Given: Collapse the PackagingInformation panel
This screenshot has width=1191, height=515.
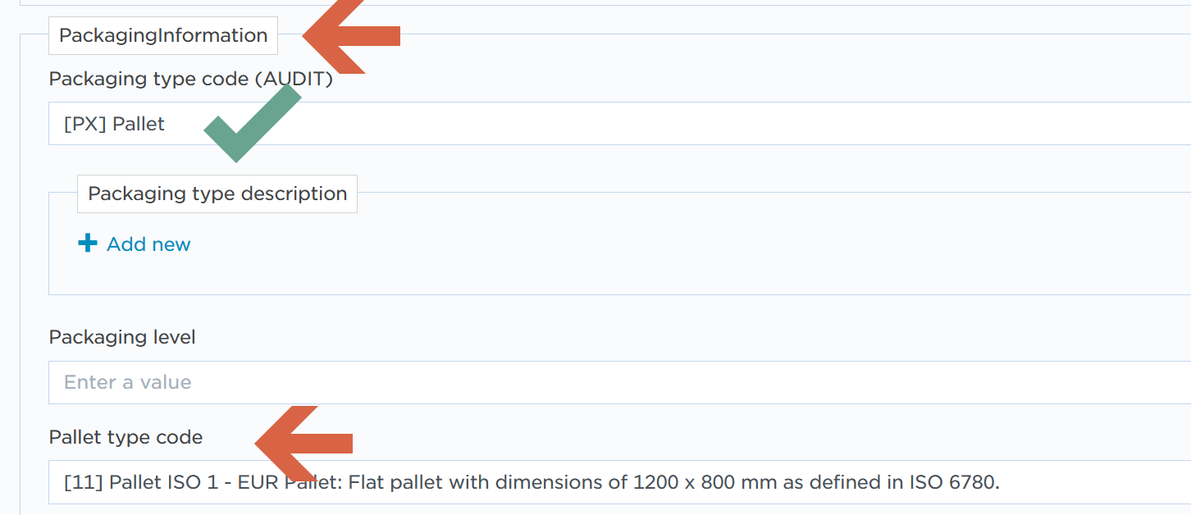Looking at the screenshot, I should pos(162,35).
